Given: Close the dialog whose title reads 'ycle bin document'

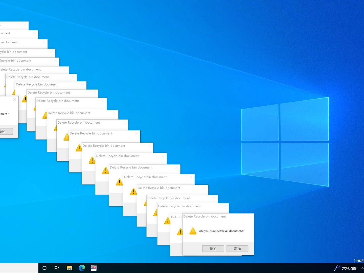Looking at the screenshot, I should click(x=51, y=52).
